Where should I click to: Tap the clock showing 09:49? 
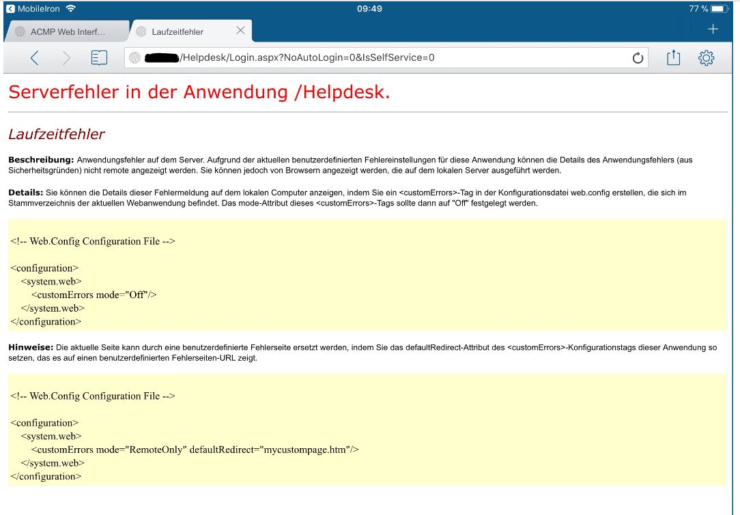coord(369,8)
